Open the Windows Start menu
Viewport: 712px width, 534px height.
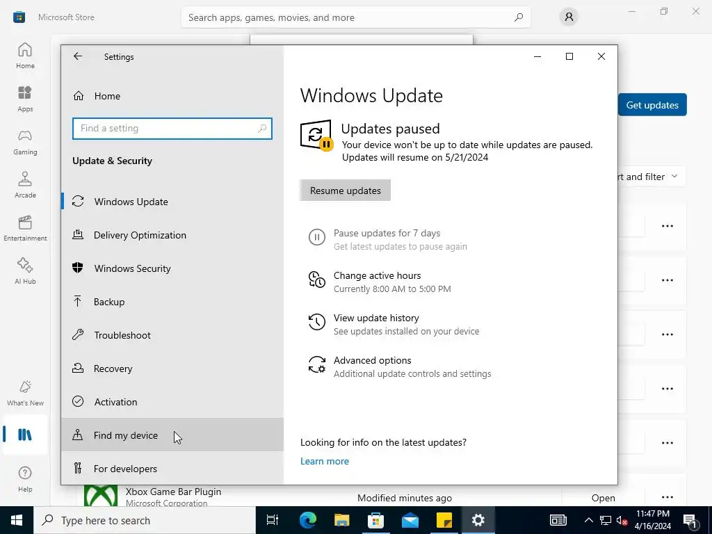click(17, 520)
